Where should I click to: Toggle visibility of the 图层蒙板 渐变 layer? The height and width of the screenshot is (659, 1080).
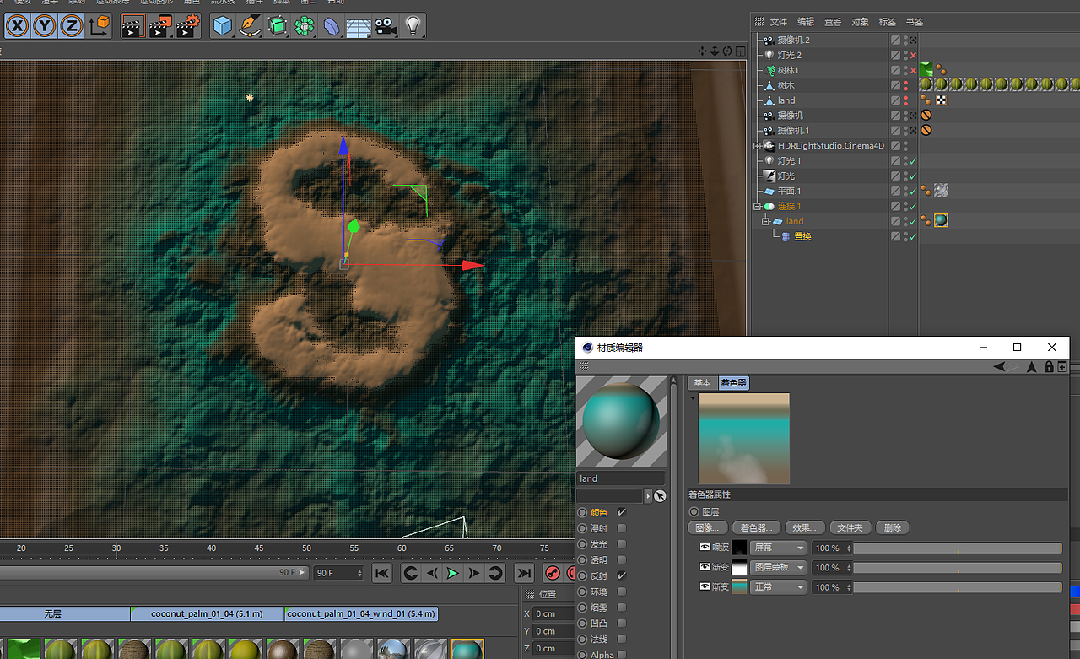[705, 567]
